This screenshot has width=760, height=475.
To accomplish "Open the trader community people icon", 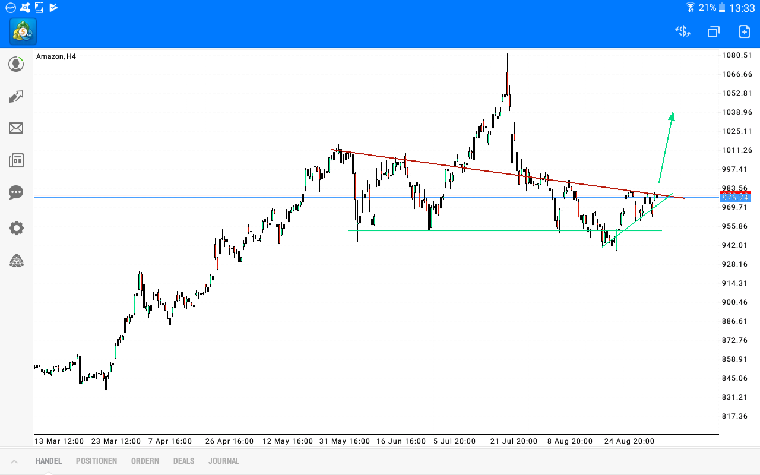I will point(16,261).
